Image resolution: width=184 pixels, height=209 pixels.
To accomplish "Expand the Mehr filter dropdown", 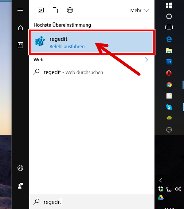I will pos(140,11).
